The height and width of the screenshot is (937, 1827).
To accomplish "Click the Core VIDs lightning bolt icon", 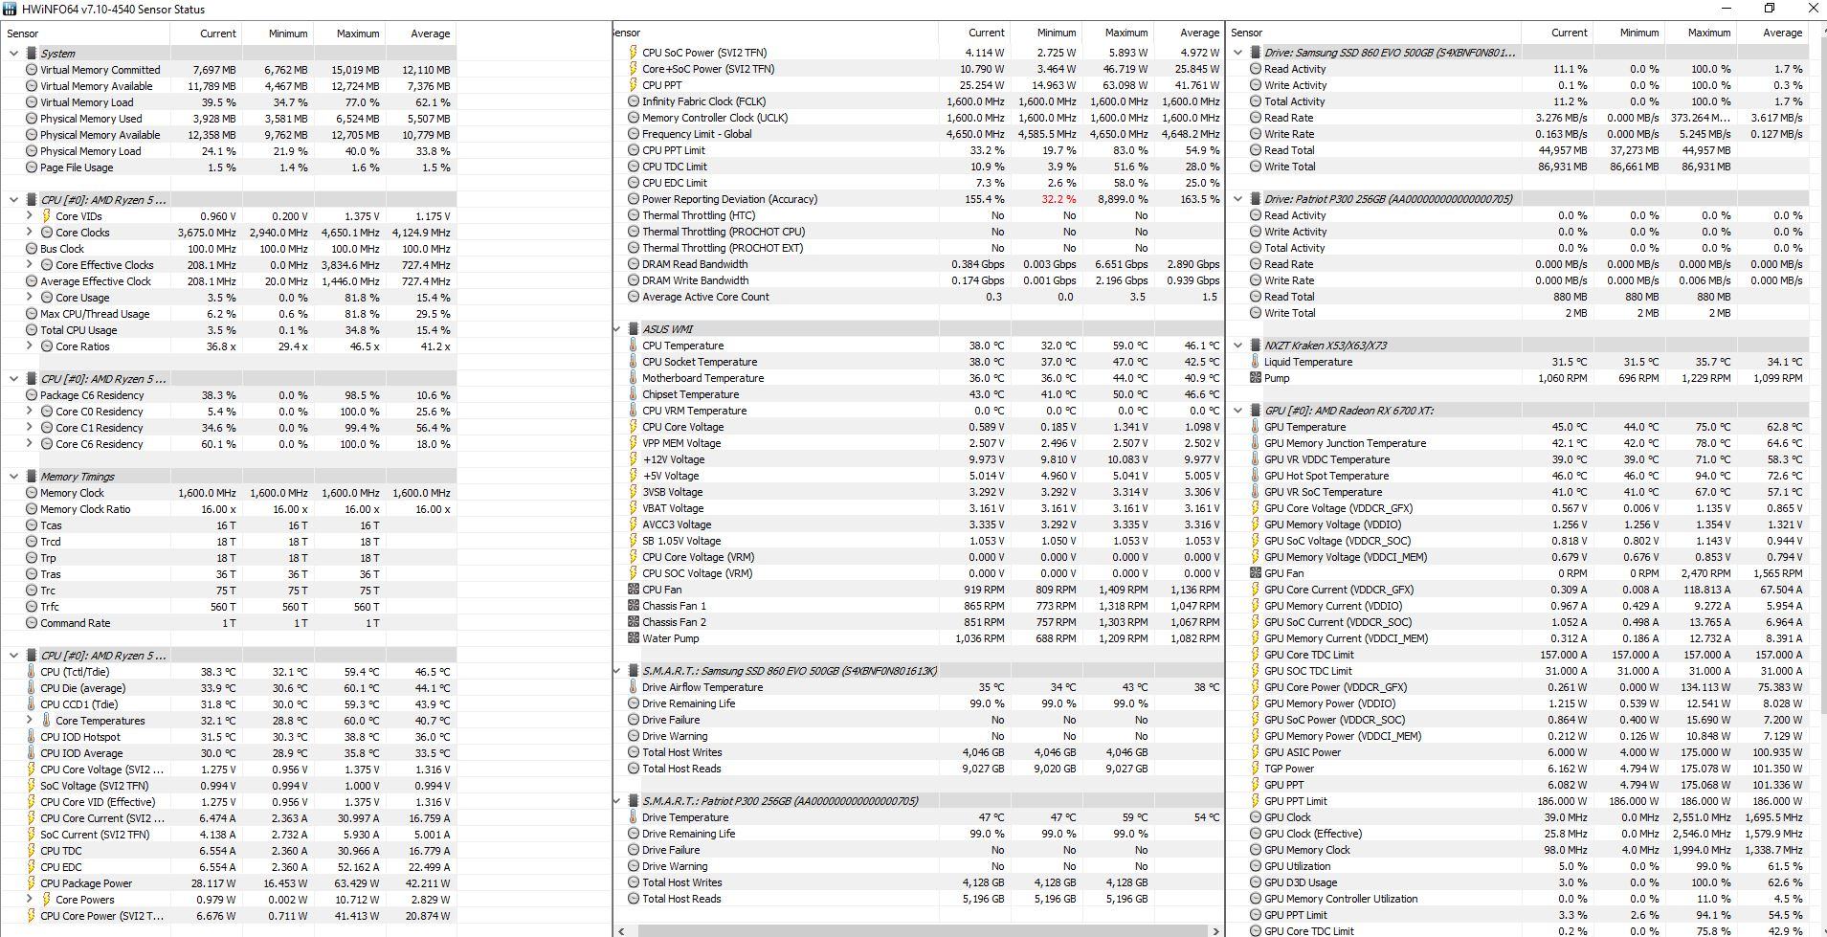I will tap(46, 216).
